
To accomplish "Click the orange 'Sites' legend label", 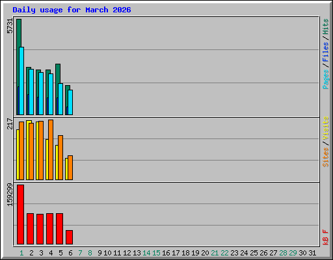I will (326, 157).
